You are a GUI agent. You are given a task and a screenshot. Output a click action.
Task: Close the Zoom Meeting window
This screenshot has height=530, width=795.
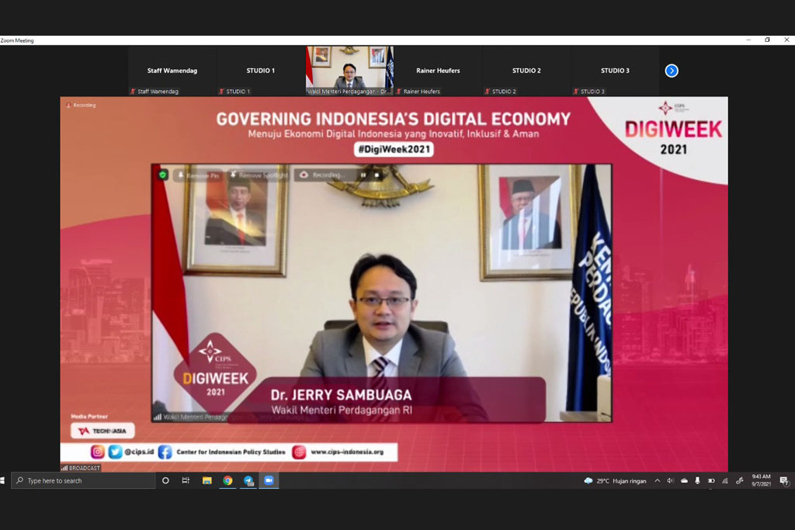tap(786, 40)
